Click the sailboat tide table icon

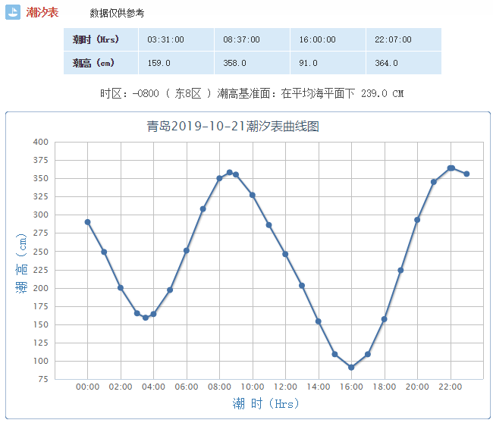[13, 12]
